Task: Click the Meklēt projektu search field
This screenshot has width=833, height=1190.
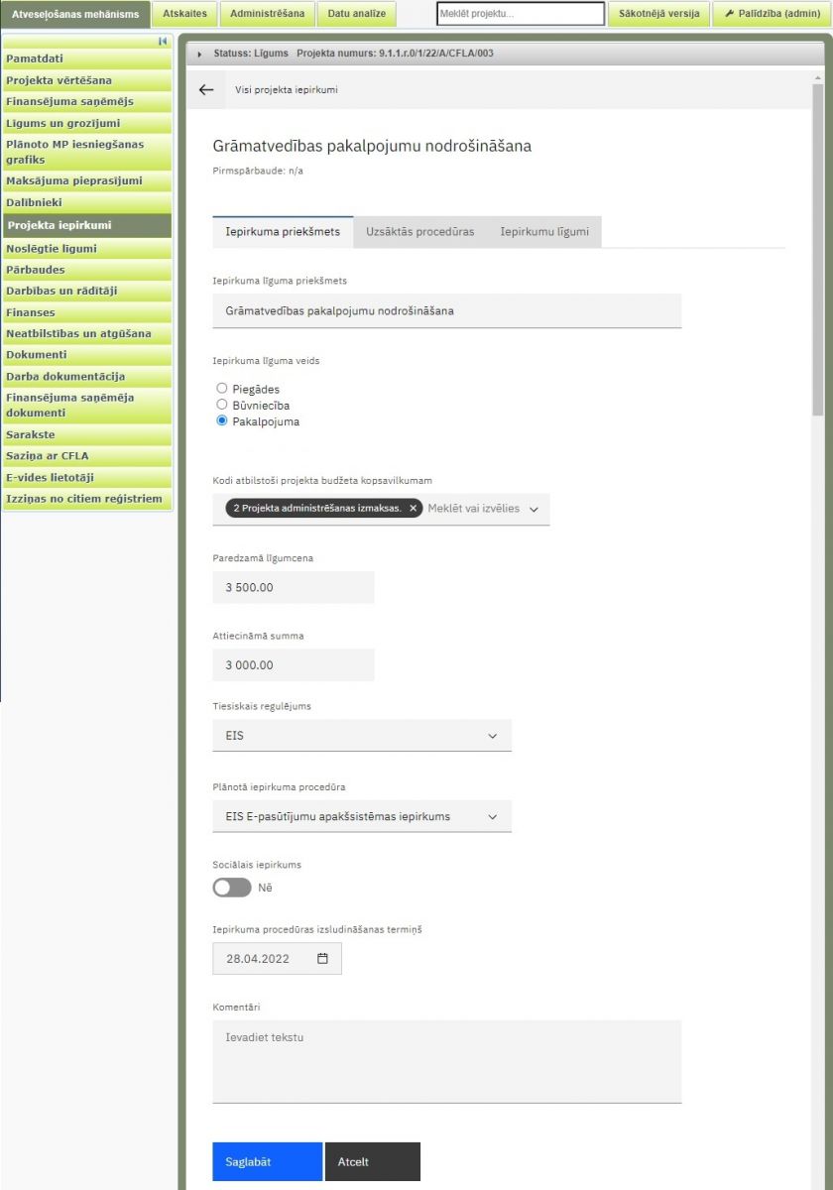Action: pyautogui.click(x=520, y=14)
